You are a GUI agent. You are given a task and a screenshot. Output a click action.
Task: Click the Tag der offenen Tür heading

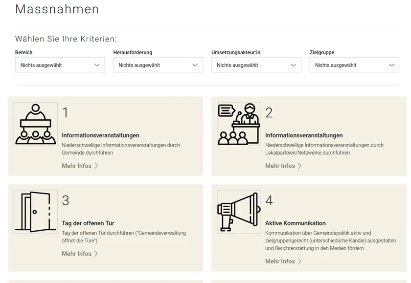(x=88, y=223)
